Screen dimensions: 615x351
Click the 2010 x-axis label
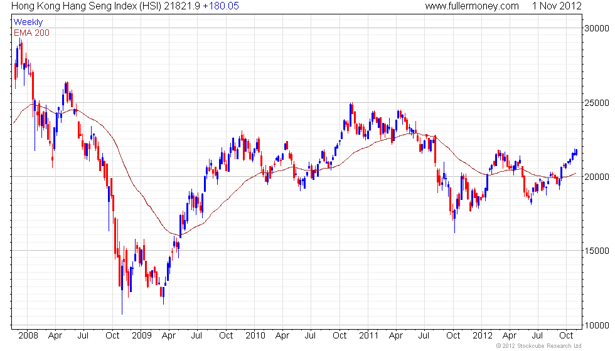[255, 335]
